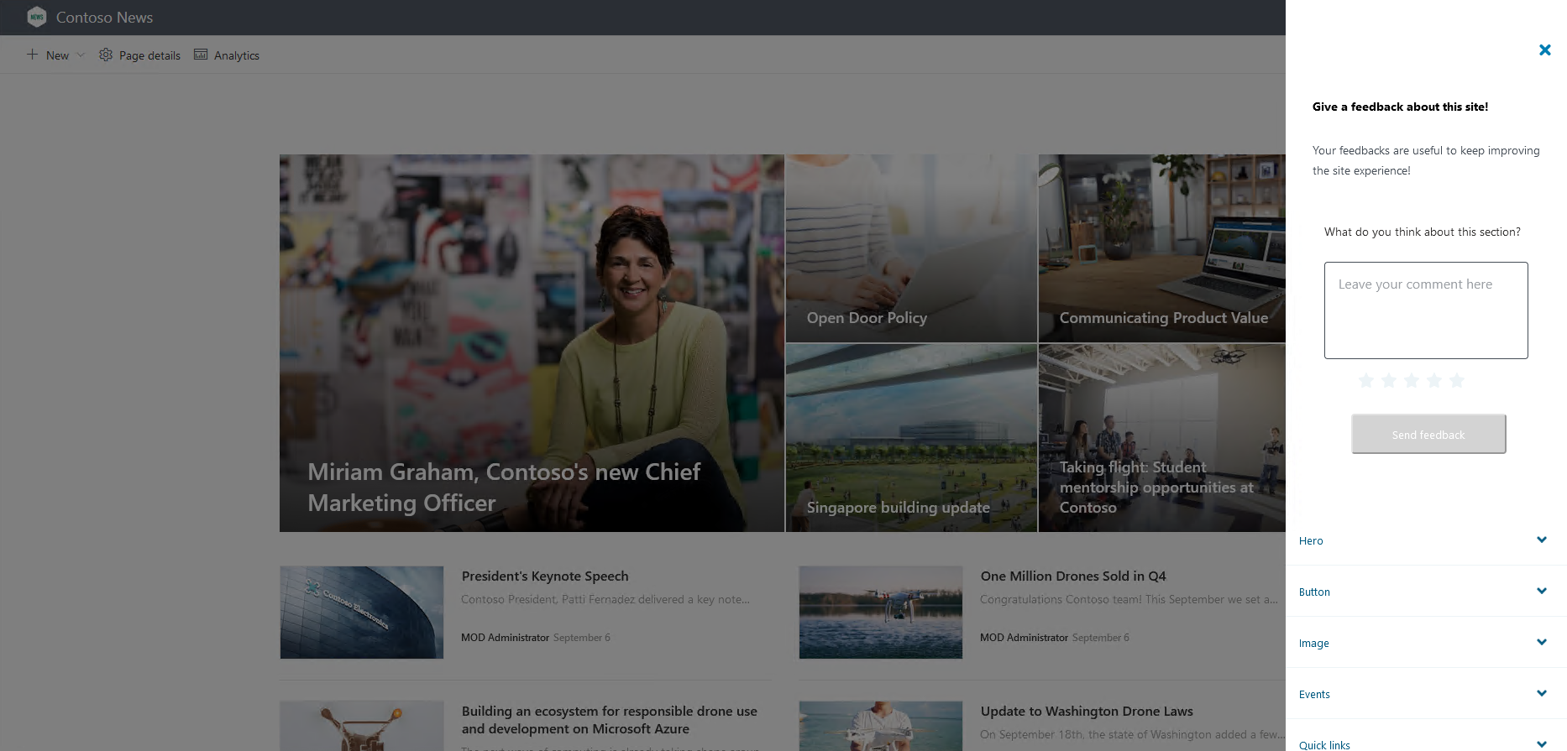Close the feedback panel
Screen dimensions: 1567x751
(1544, 50)
